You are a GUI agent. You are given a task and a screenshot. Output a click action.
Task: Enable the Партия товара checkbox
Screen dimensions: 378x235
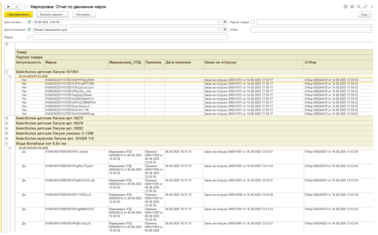point(252,22)
